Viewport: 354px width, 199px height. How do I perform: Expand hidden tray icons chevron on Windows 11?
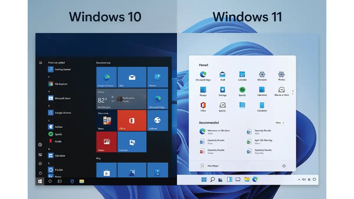[299, 179]
